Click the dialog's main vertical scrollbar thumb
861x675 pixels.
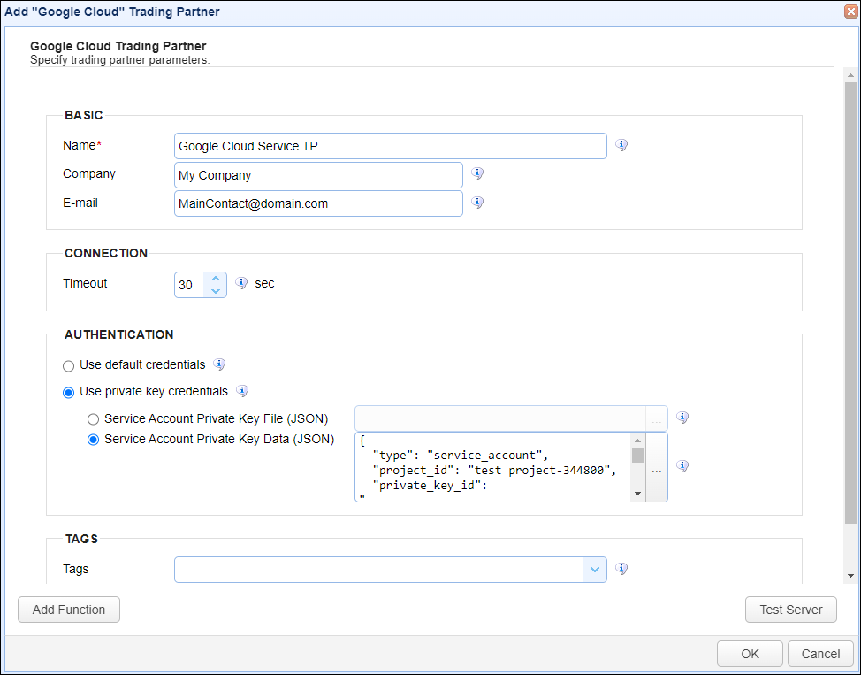point(850,303)
